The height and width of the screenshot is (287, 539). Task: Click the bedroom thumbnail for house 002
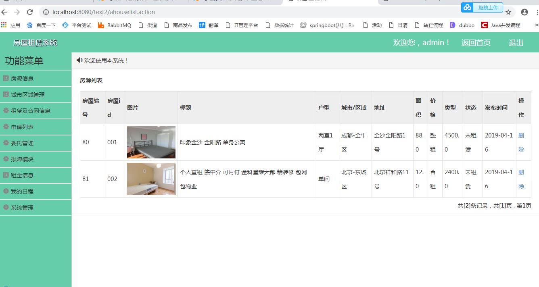pos(151,179)
